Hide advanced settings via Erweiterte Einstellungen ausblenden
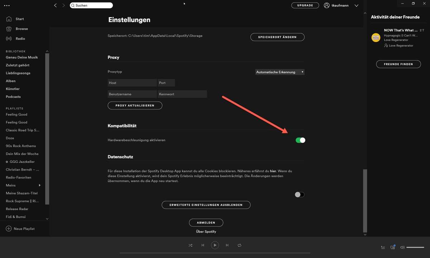This screenshot has width=430, height=258. (206, 205)
